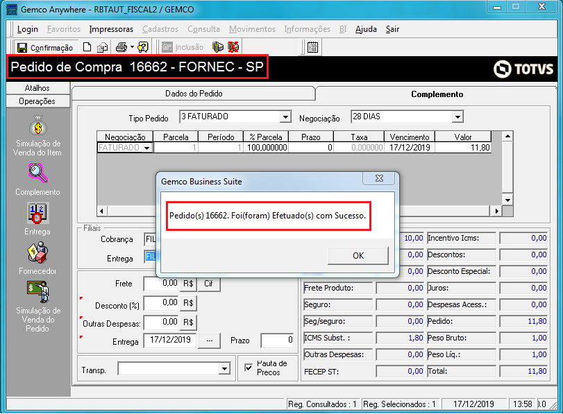Screen dimensions: 563x414
Task: Click the Prazo input field
Action: pyautogui.click(x=277, y=340)
